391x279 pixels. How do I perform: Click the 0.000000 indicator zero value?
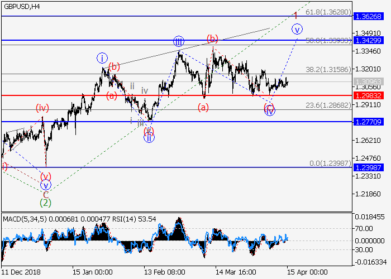click(x=370, y=240)
